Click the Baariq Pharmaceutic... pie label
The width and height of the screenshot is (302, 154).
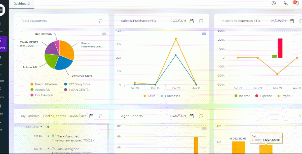click(x=92, y=45)
